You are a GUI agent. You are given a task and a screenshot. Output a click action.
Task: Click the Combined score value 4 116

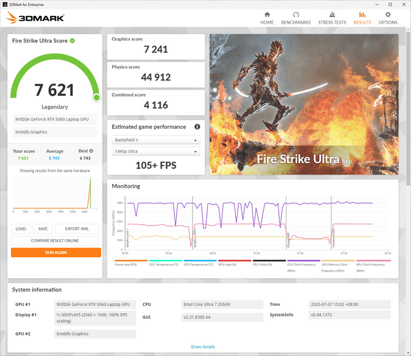(156, 105)
